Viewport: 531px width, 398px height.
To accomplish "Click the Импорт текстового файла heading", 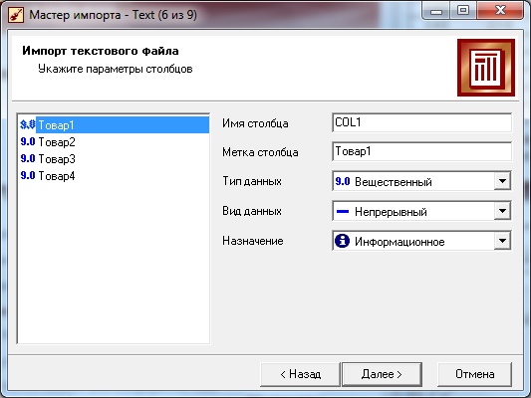I will 101,51.
